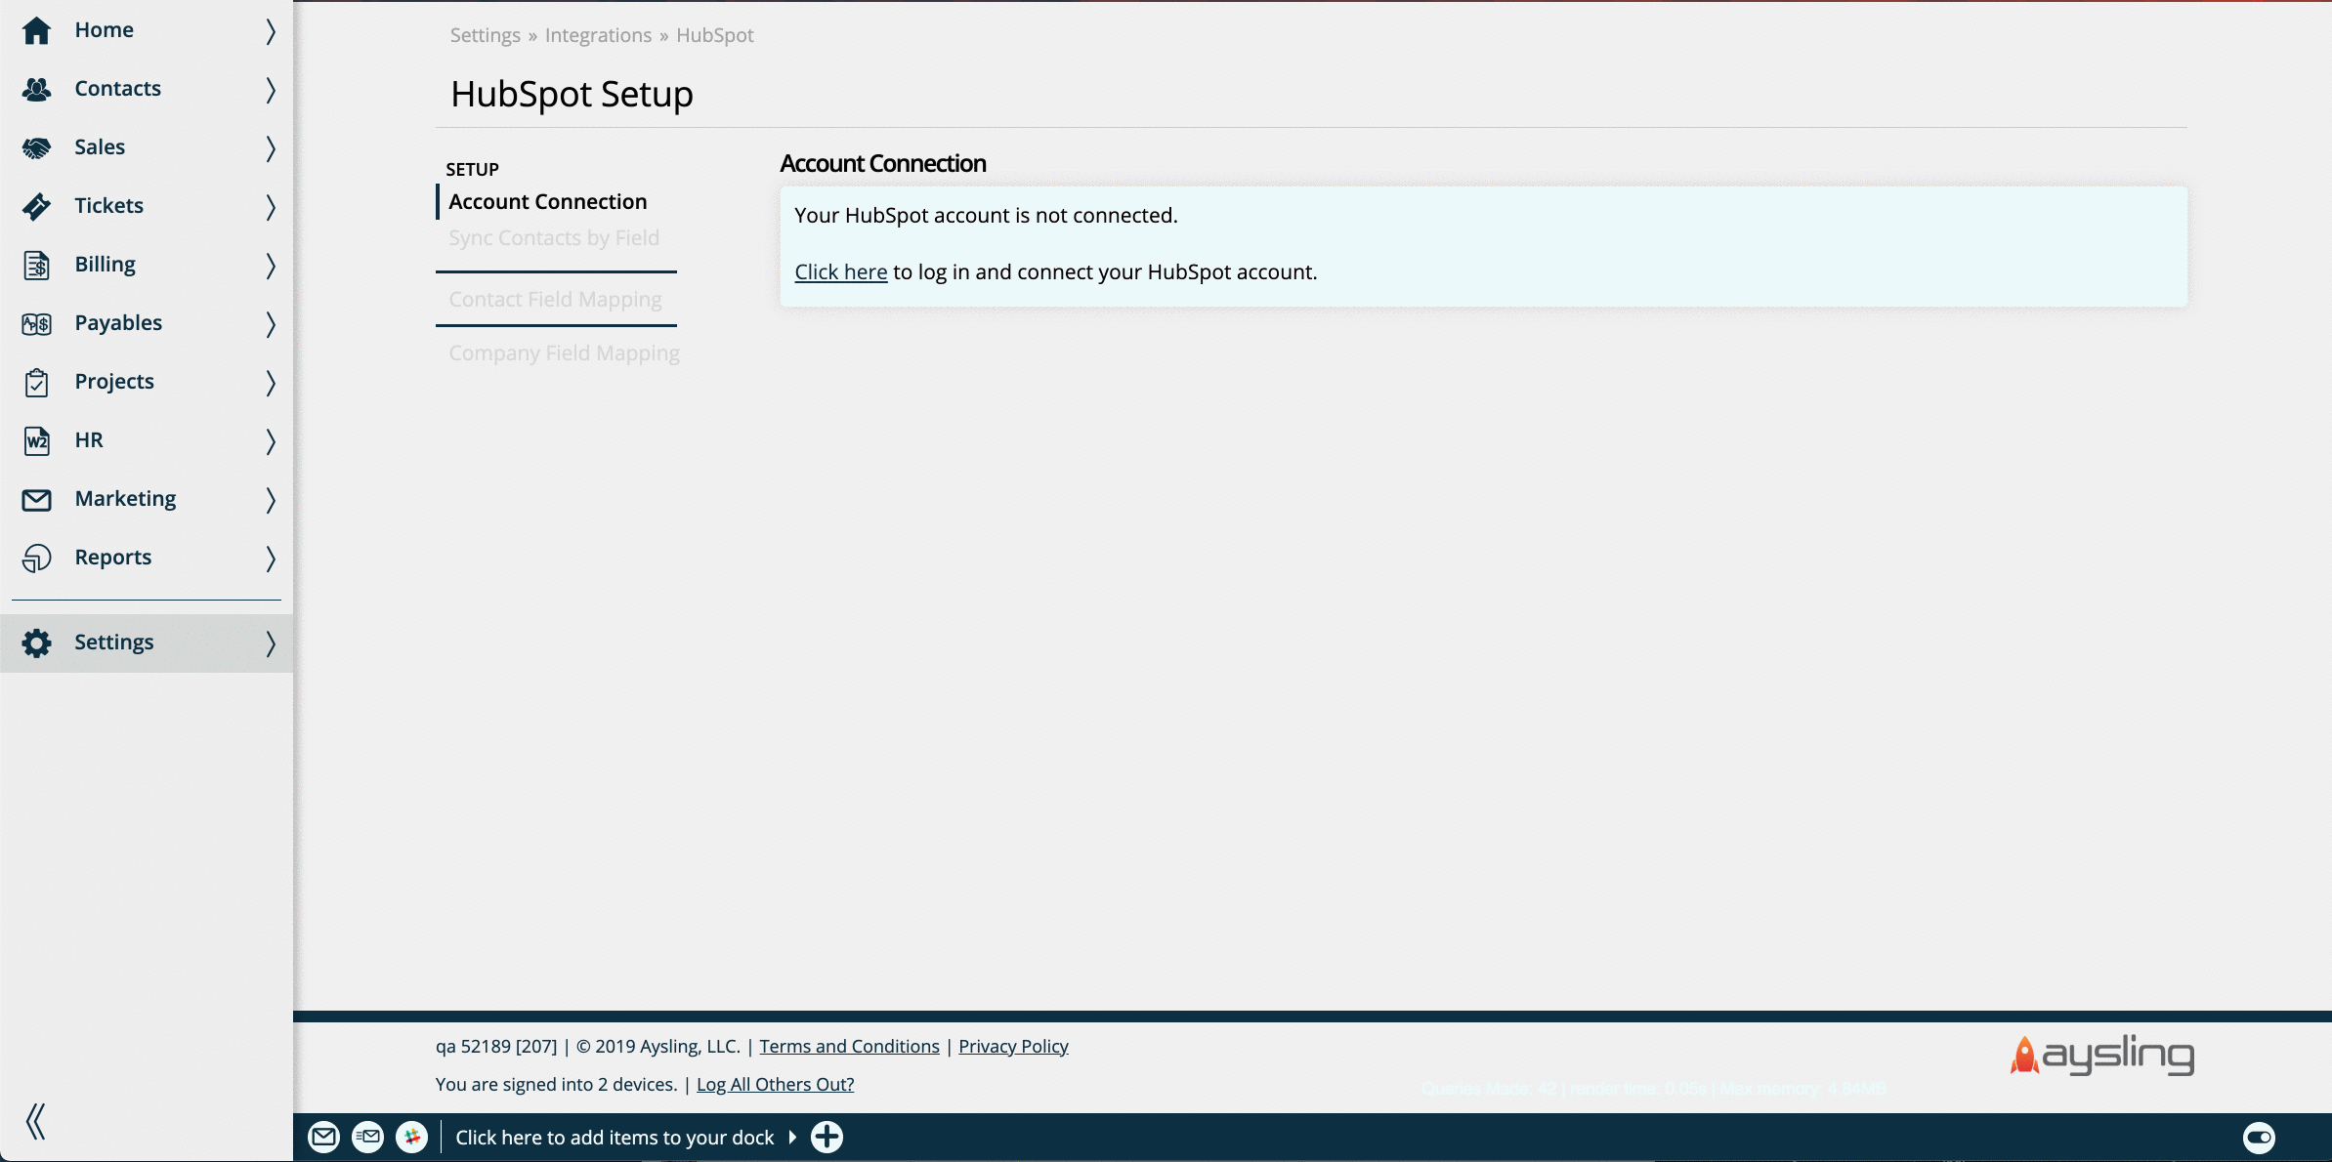Flip the toggle switch in bottom dock
Viewport: 2332px width, 1162px height.
(x=2259, y=1137)
